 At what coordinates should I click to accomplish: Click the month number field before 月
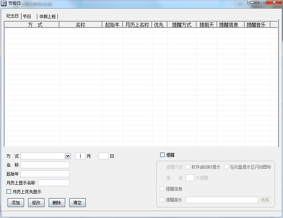click(80, 156)
